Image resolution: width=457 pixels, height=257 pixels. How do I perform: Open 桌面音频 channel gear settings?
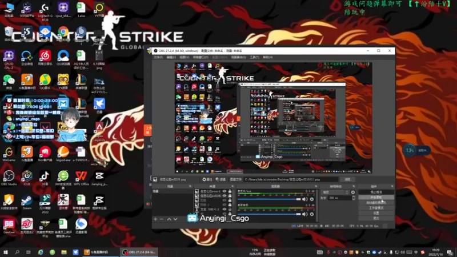[312, 214]
